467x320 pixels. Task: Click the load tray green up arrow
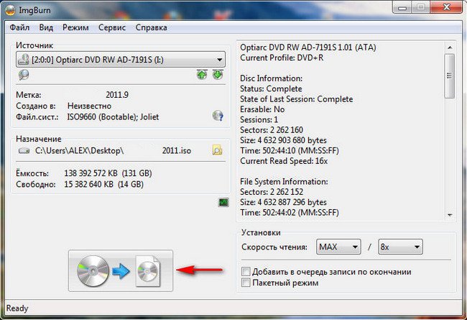click(x=202, y=75)
